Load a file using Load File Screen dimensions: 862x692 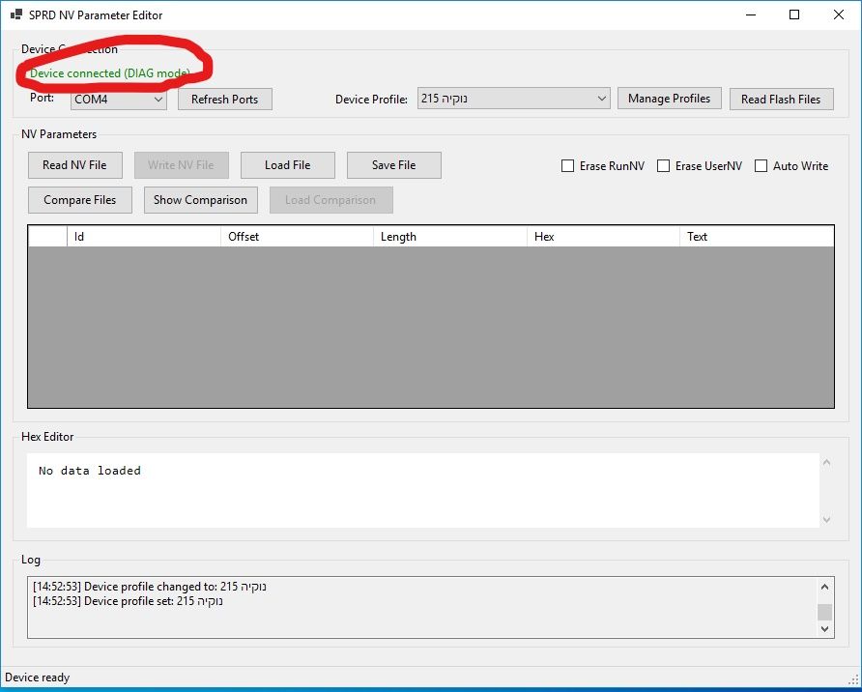pyautogui.click(x=287, y=165)
